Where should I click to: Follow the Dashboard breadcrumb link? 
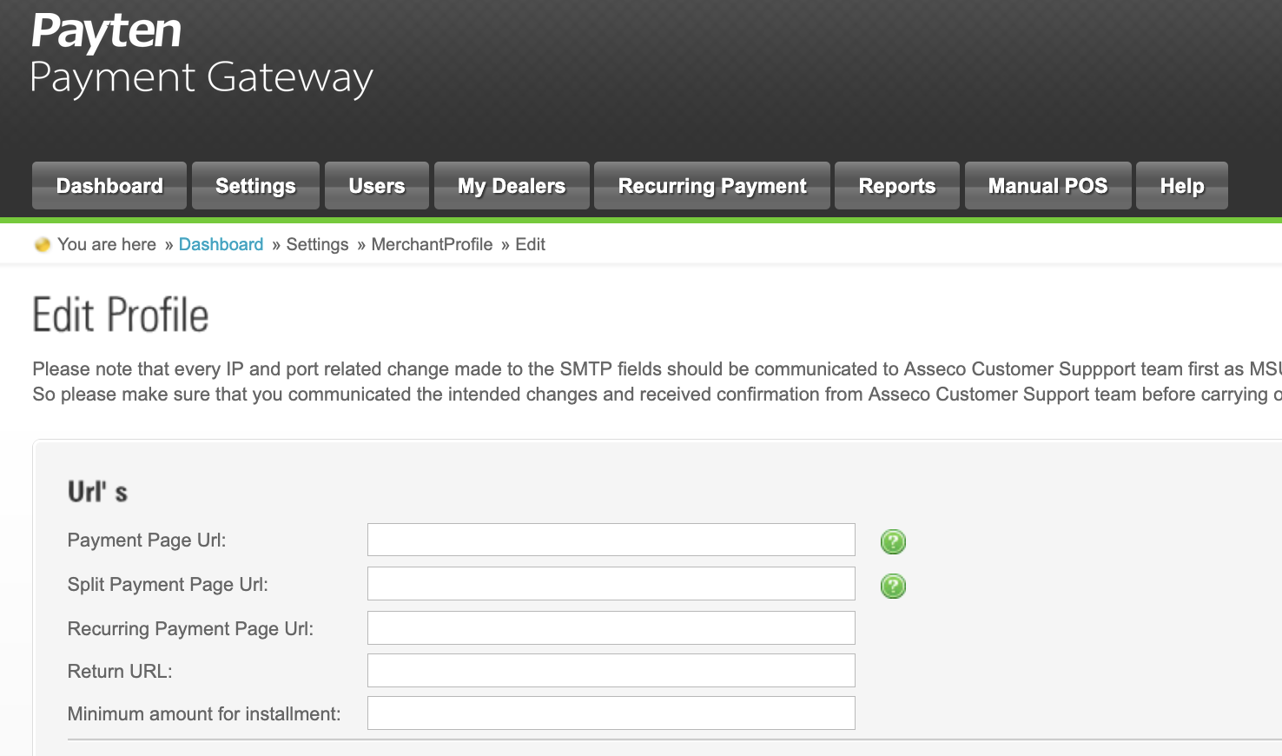coord(221,245)
